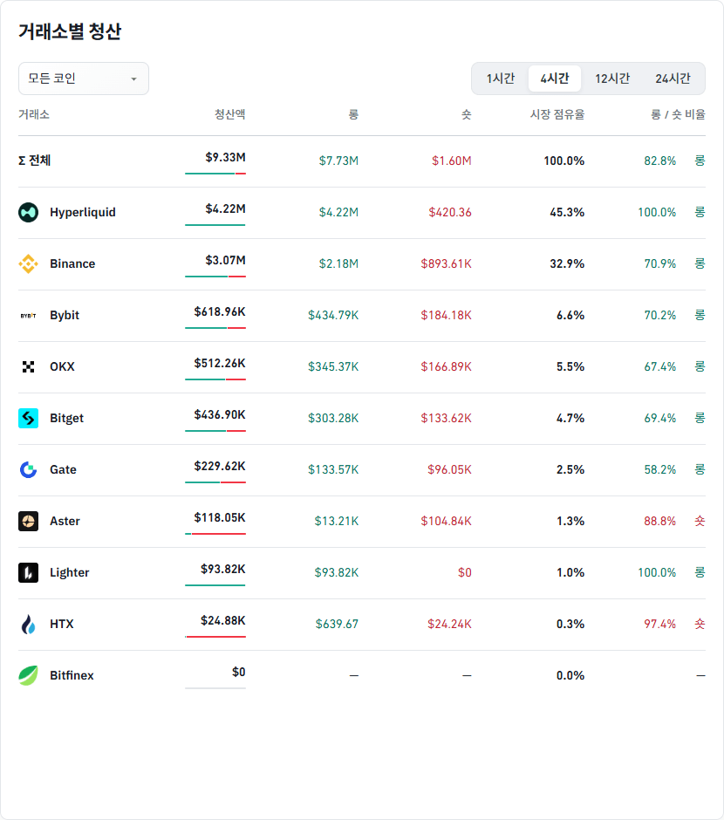Click the Bitfinex leaf logo icon
The image size is (724, 820).
[x=28, y=676]
